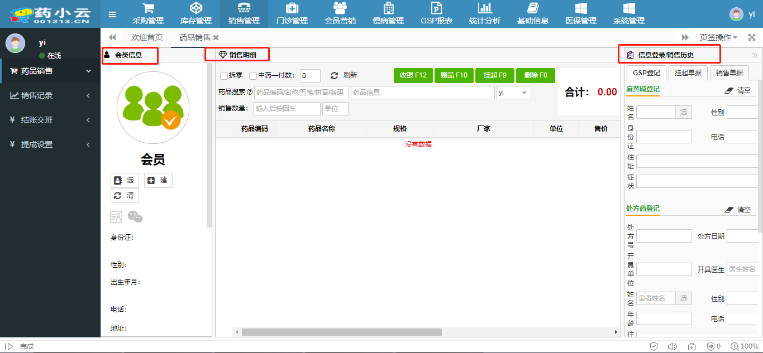The width and height of the screenshot is (763, 353).
Task: Toggle the hamburger sidebar menu icon
Action: pyautogui.click(x=112, y=14)
